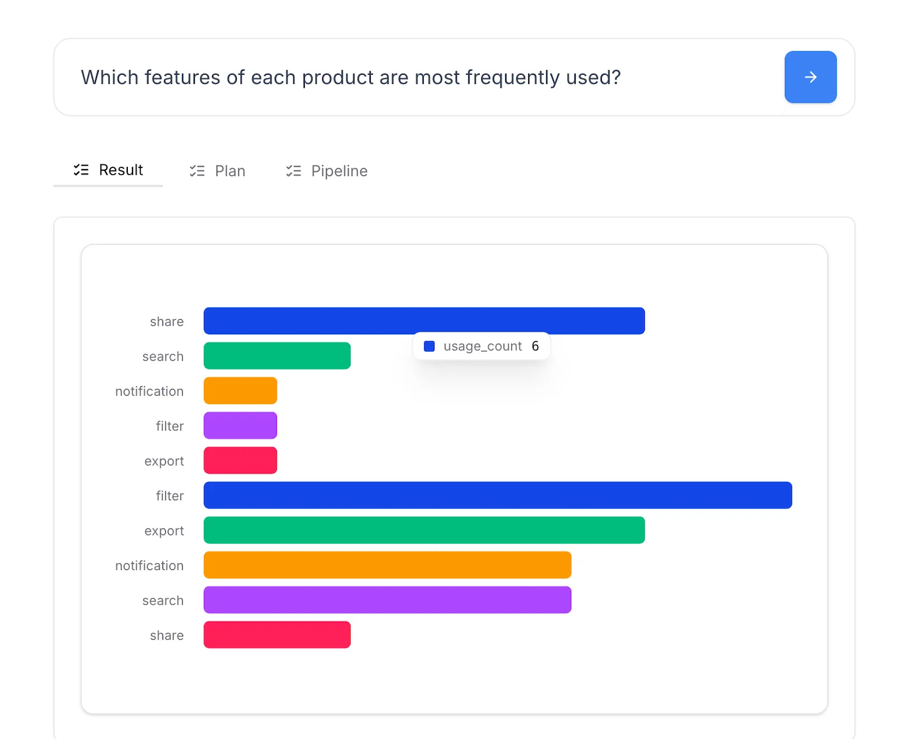The width and height of the screenshot is (910, 739).
Task: Click the short purple filter bar
Action: click(240, 425)
